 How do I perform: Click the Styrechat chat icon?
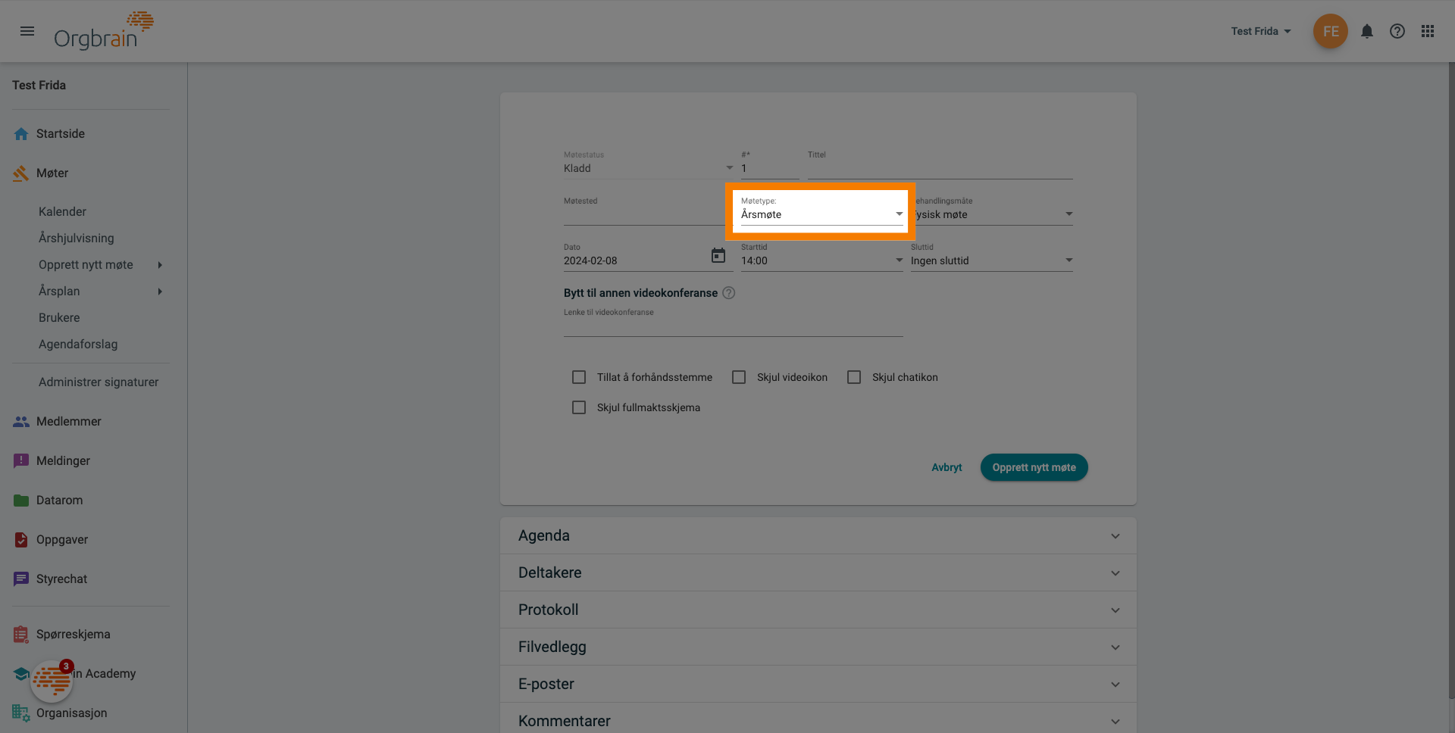pos(21,579)
